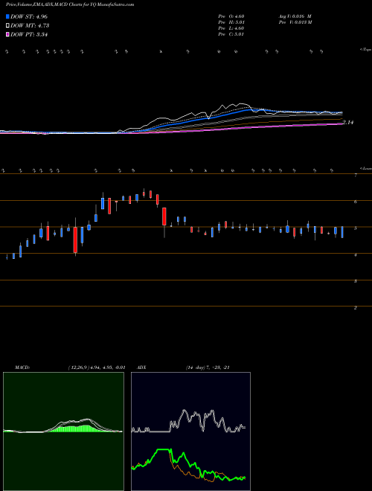Screen dimensions: 372x491
Task: Open the green MACD histogram panel
Action: (x=63, y=431)
